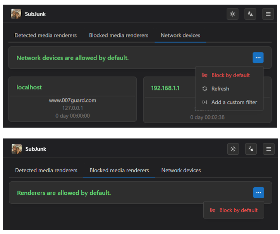Image resolution: width=280 pixels, height=234 pixels.
Task: Switch to the underlined Network devices tab
Action: [x=180, y=35]
